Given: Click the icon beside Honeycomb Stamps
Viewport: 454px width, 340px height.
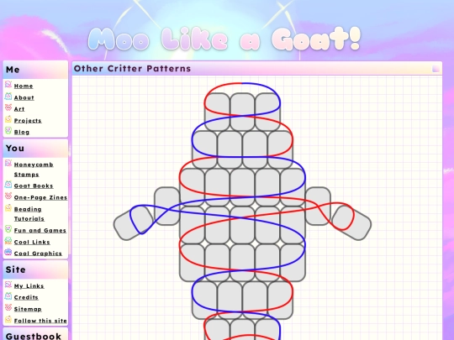Looking at the screenshot, I should (x=8, y=163).
